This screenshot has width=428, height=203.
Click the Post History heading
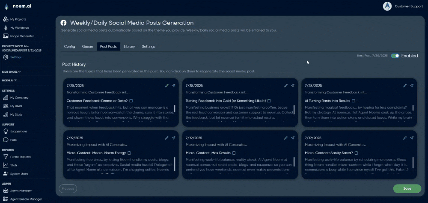[x=74, y=65]
